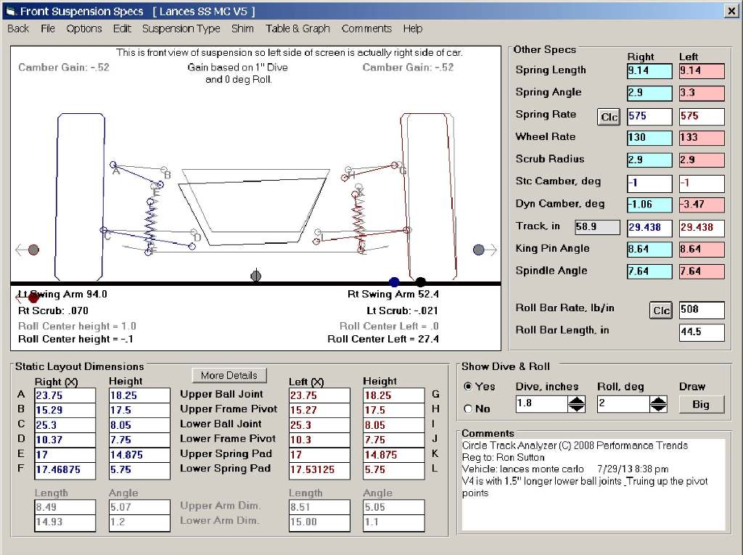Close the Front Suspension Specs window

pos(731,12)
